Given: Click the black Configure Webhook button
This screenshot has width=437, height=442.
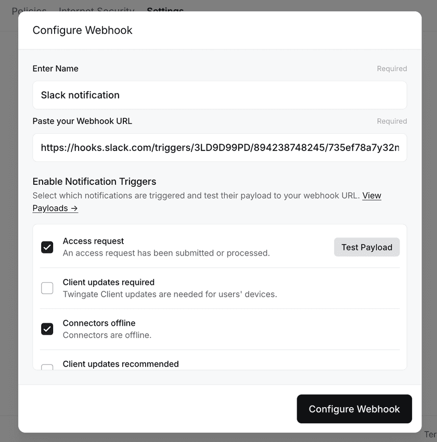Looking at the screenshot, I should click(x=354, y=409).
